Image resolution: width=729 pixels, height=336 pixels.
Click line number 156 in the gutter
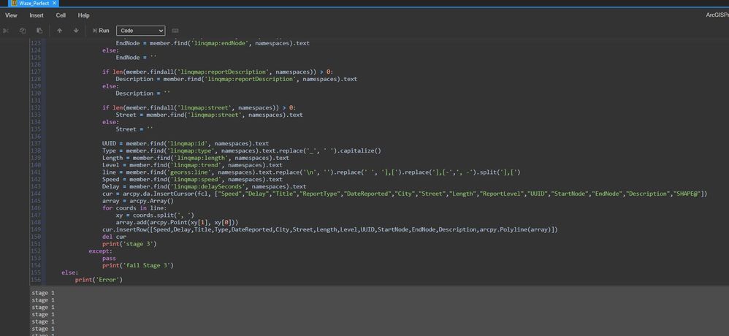click(x=37, y=280)
